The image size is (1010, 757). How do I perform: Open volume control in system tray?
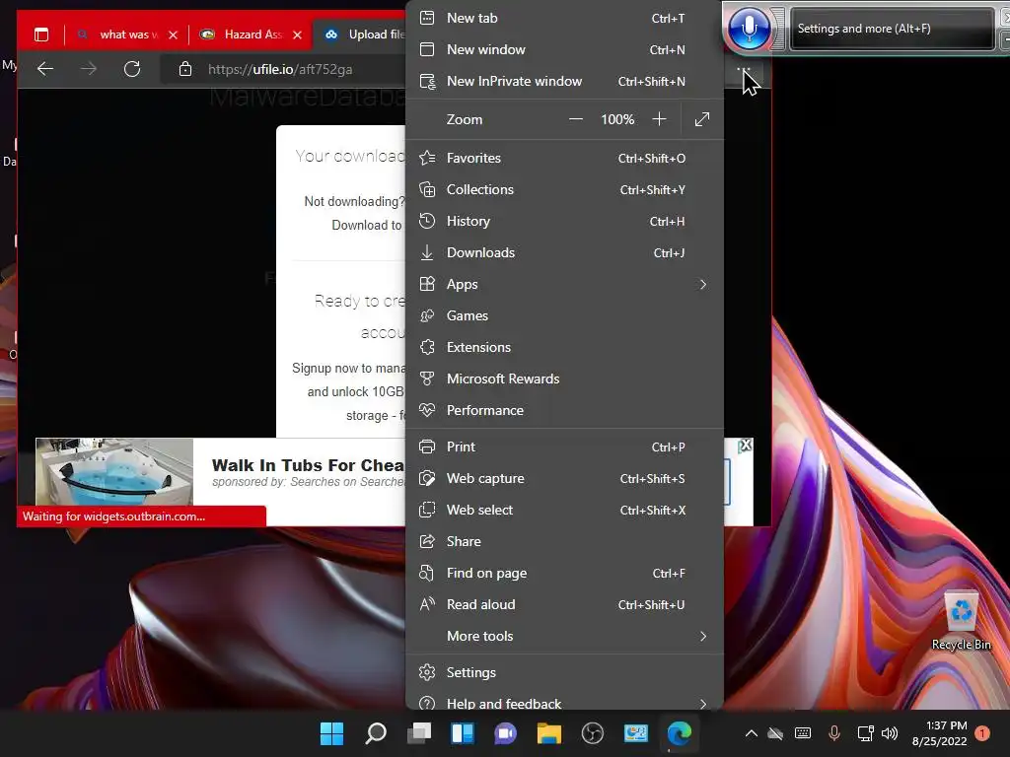click(890, 733)
